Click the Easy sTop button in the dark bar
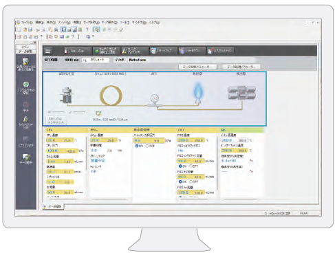Image resolution: width=335 pixels, height=253 pixels. pos(77,51)
